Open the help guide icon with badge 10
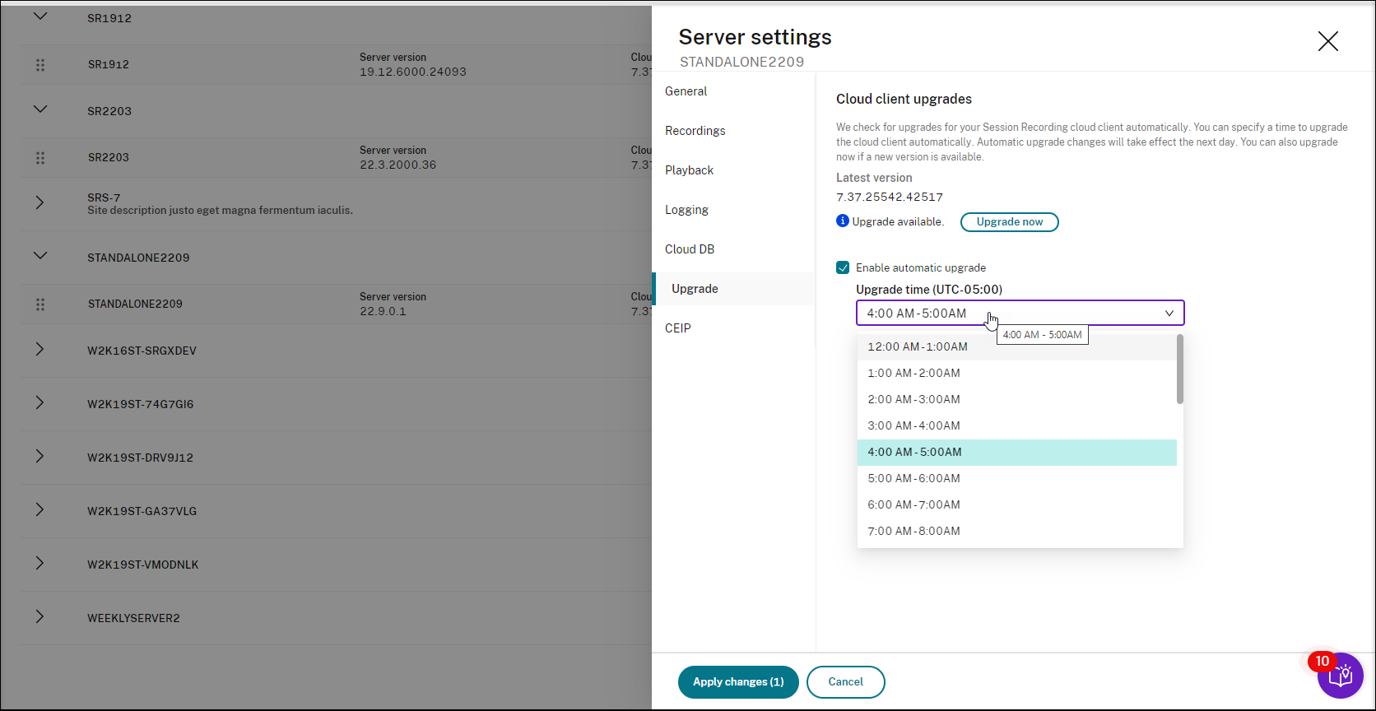Image resolution: width=1376 pixels, height=711 pixels. point(1340,676)
